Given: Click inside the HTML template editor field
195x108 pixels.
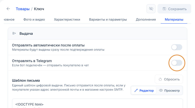Looking at the screenshot, I should coord(97,103).
